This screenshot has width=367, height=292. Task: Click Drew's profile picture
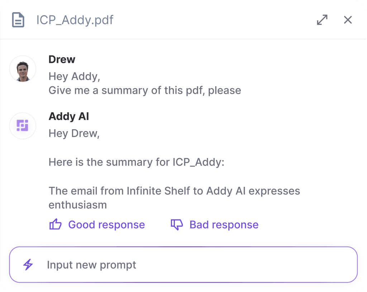(23, 69)
